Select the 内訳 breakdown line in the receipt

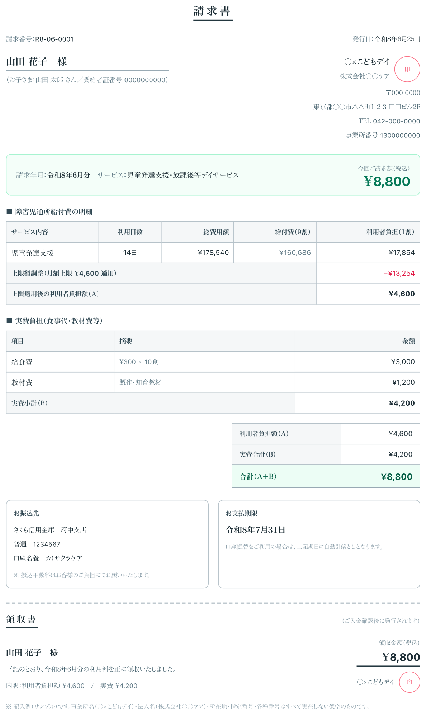point(72,686)
